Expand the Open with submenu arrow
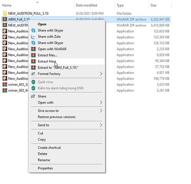Viewport: 191px width, 184px height. pyautogui.click(x=101, y=102)
